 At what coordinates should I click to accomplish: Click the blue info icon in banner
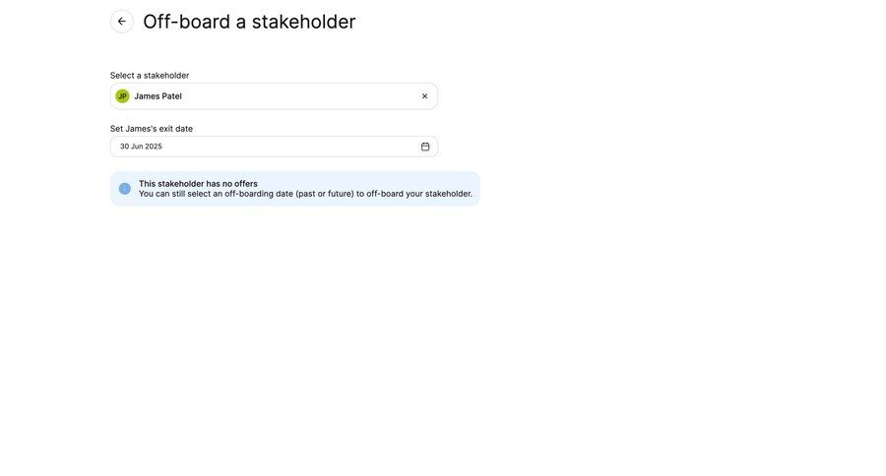(124, 189)
